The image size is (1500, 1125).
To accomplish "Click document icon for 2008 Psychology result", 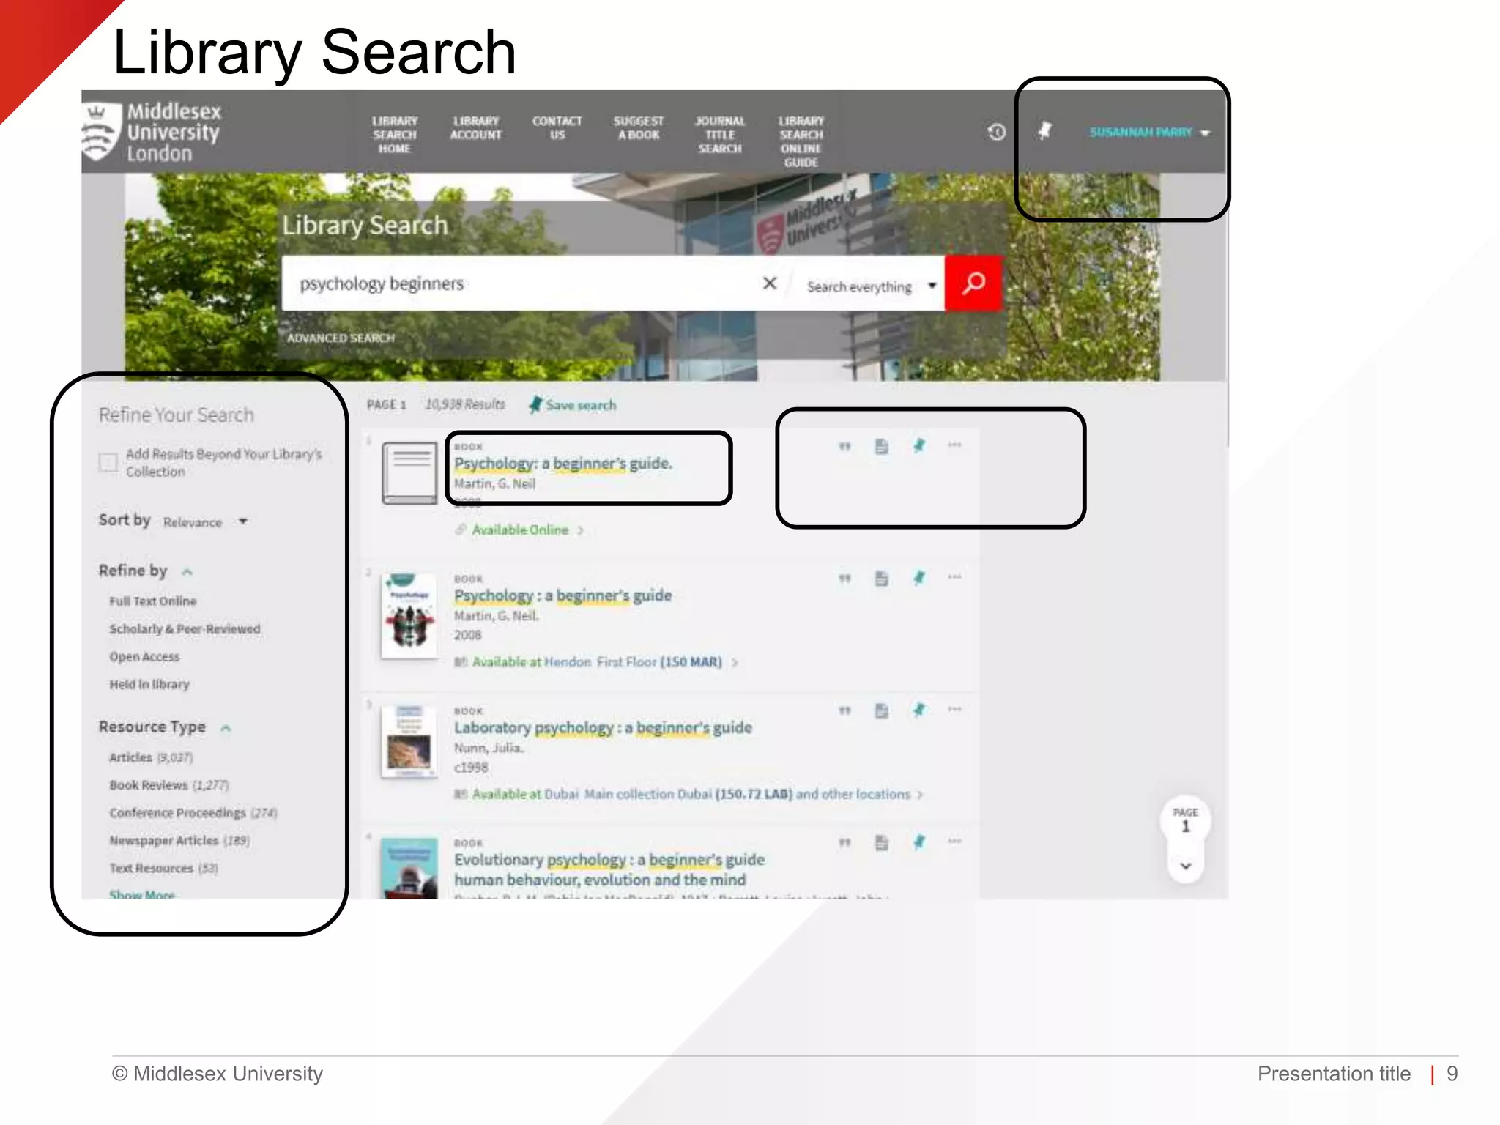I will pyautogui.click(x=882, y=579).
